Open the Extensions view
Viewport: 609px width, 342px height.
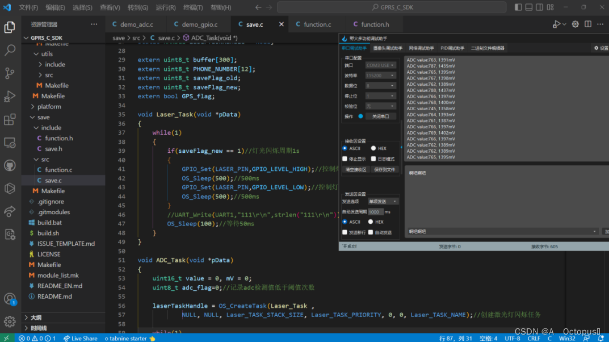tap(10, 119)
